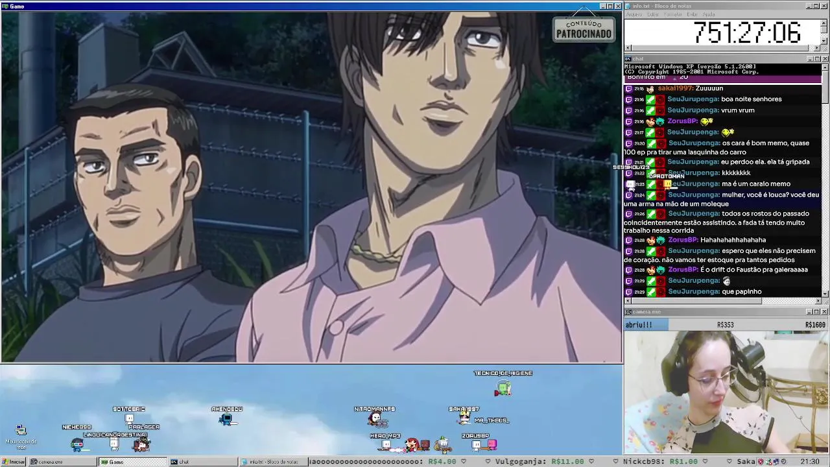Click the webcam video feed
This screenshot has width=830, height=467.
[726, 392]
